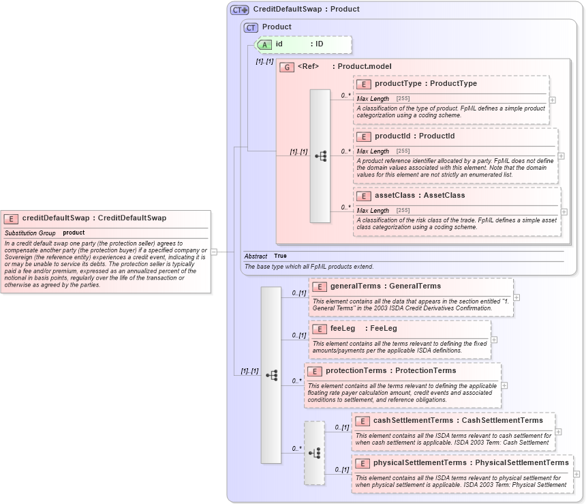Expand the cashSettlementTerms element
The height and width of the screenshot is (504, 586).
558,432
